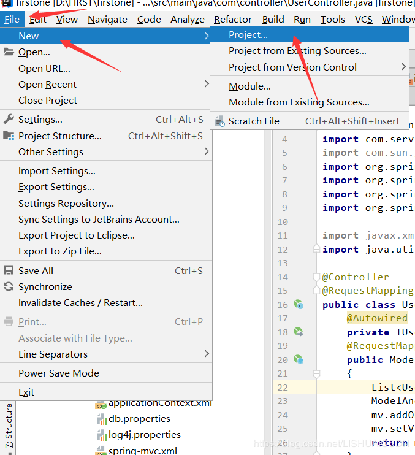Open the Refactor menu
The height and width of the screenshot is (455, 415).
[233, 20]
